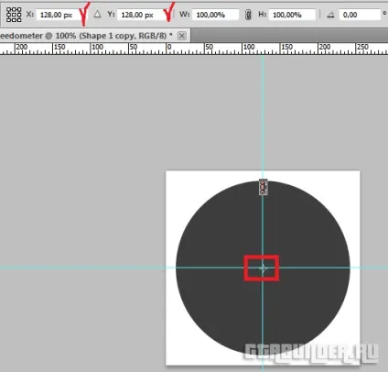Click the X: label in options bar
388x372 pixels.
(30, 15)
